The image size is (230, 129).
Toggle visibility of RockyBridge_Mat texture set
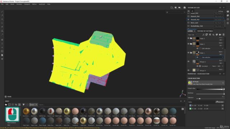coord(188,26)
